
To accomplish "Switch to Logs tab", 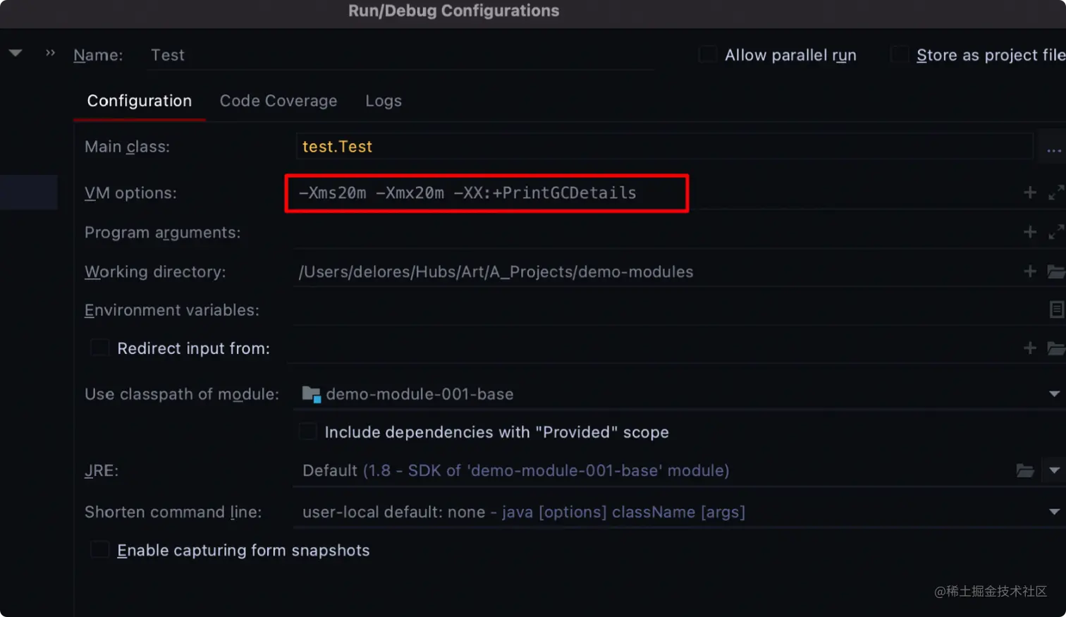I will click(x=384, y=101).
